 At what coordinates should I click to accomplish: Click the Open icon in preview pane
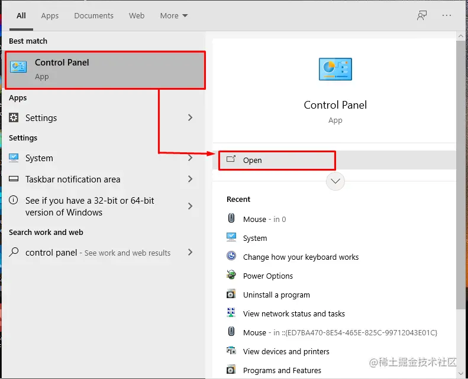(x=231, y=159)
